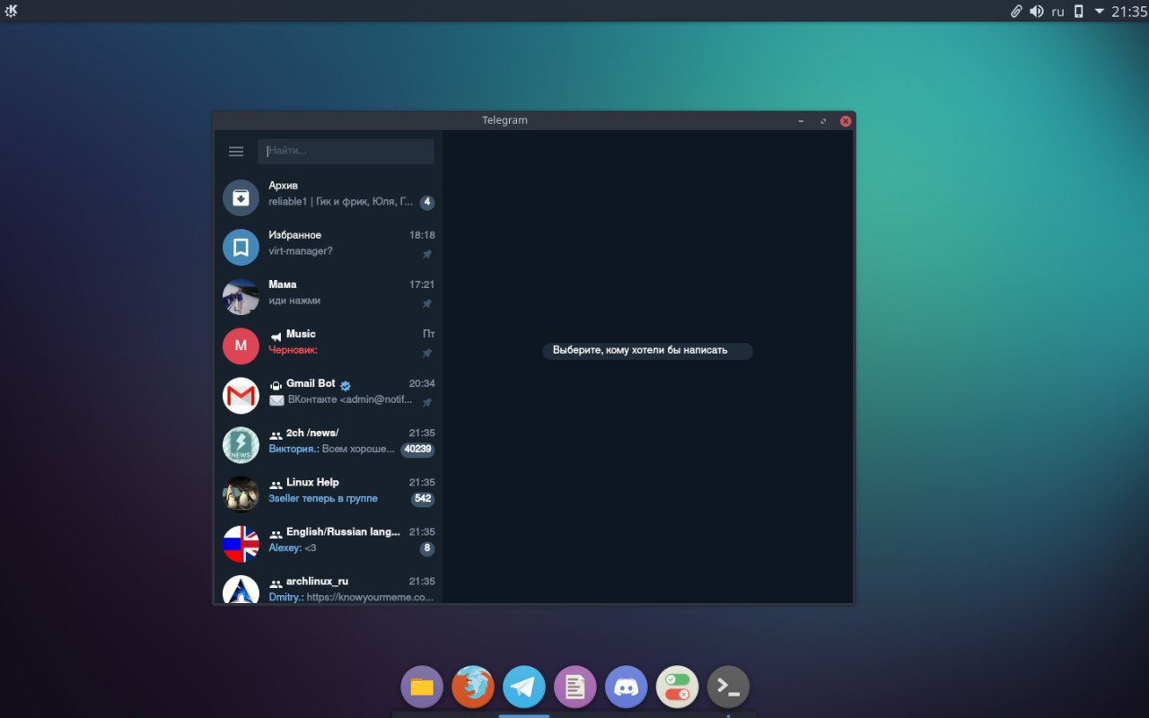Viewport: 1149px width, 718px height.
Task: Click the megaphone channel icon beside Music
Action: (x=276, y=336)
